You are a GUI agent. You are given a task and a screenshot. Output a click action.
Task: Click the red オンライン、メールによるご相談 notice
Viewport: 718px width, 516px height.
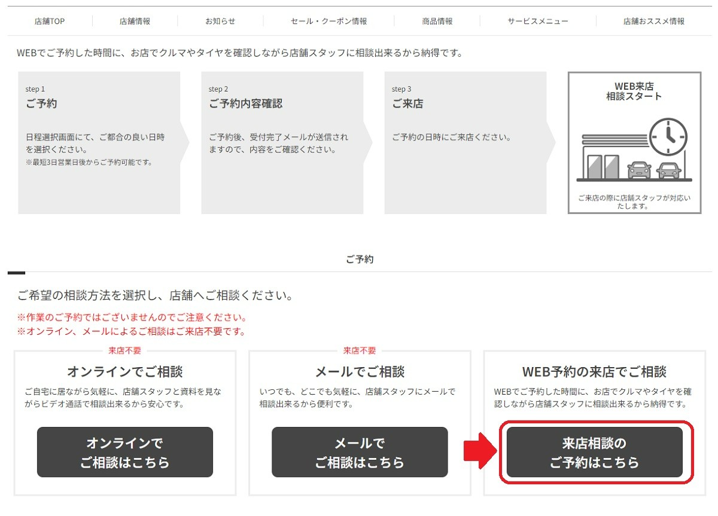click(x=131, y=331)
